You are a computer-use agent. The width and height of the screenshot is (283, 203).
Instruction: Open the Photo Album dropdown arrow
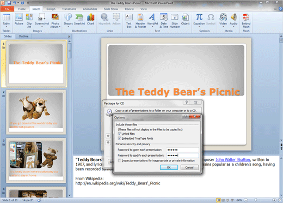point(59,27)
